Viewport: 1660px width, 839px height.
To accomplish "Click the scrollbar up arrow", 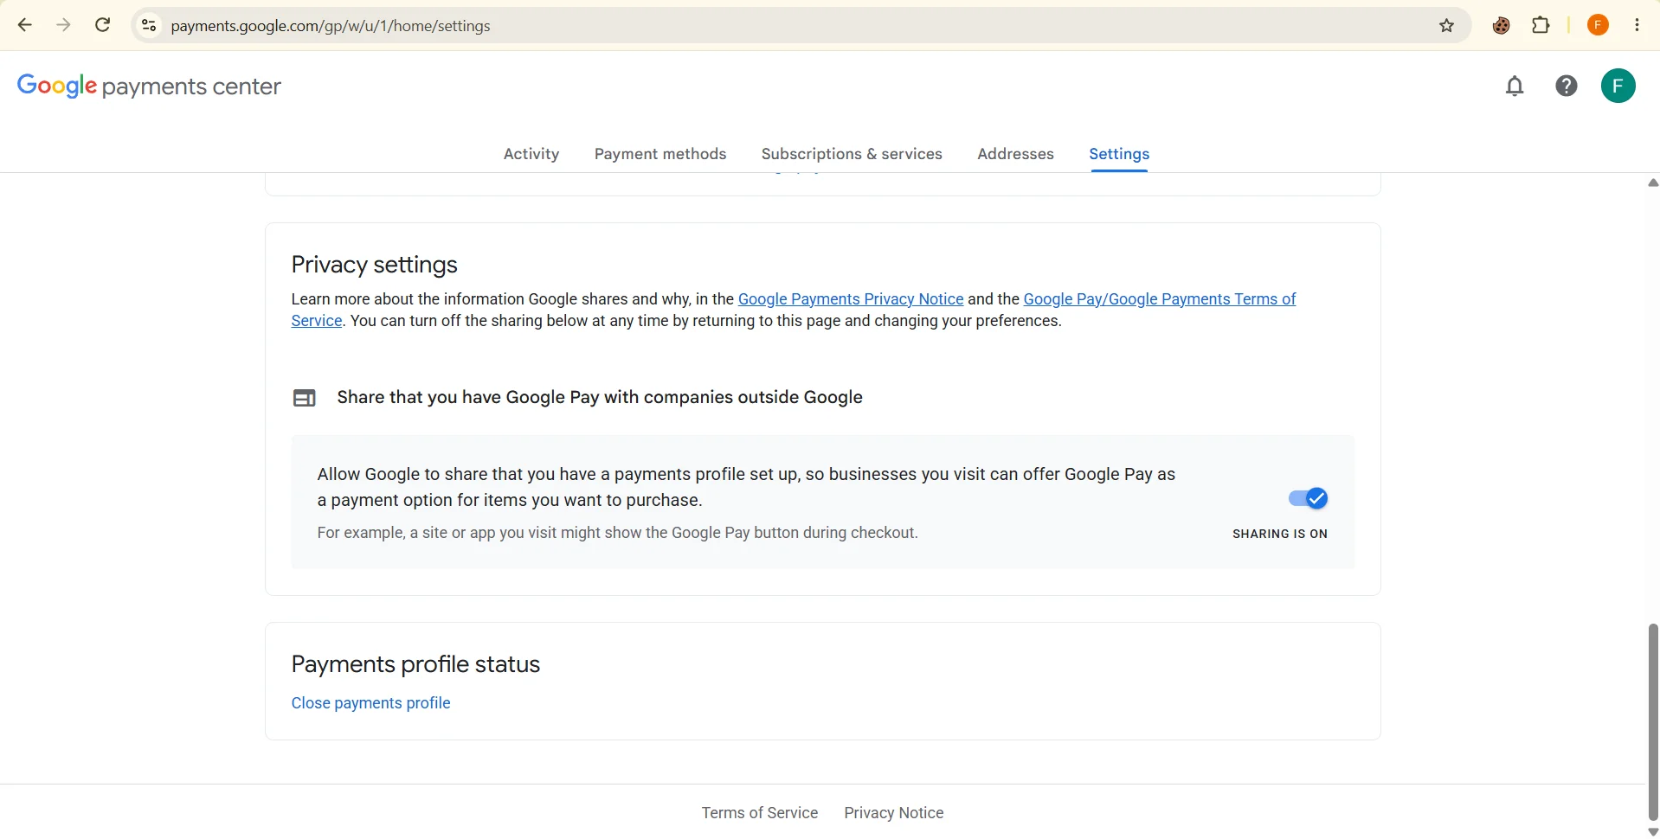I will click(x=1652, y=183).
